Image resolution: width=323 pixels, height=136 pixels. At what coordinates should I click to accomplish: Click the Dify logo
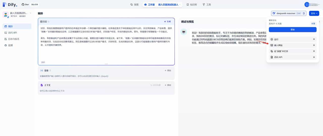(x=10, y=5)
